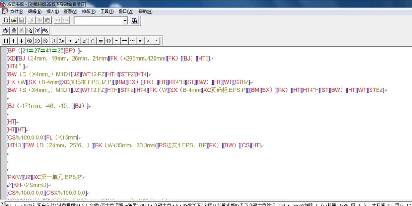Click the down arrow toolbar icon
This screenshot has height=206, width=412.
tap(21, 41)
